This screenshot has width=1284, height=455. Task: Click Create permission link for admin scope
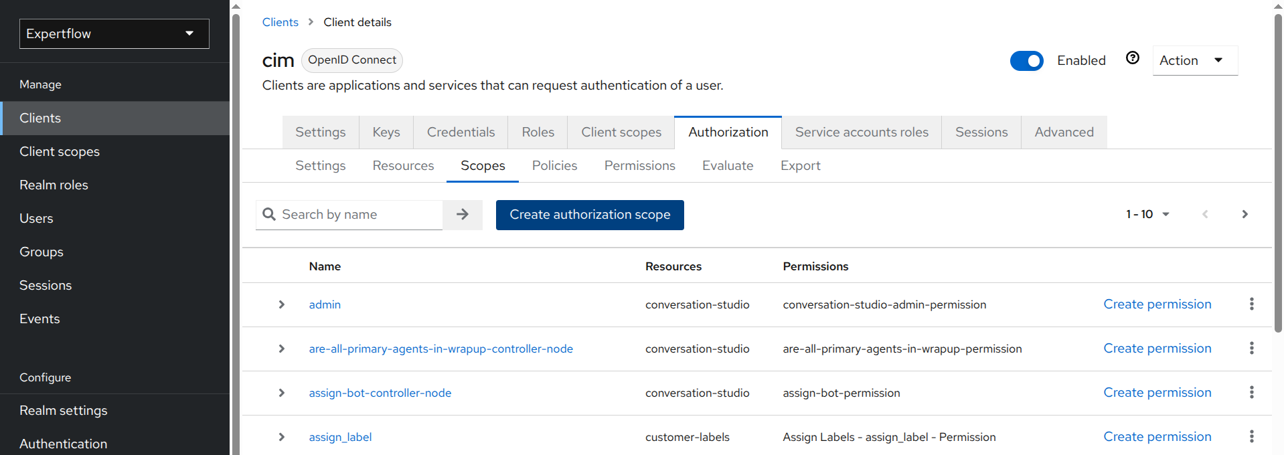pos(1157,304)
